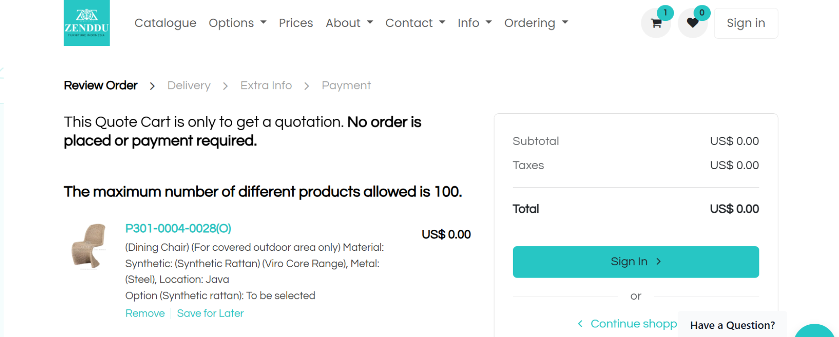839x337 pixels.
Task: Select Save for Later link
Action: [210, 313]
